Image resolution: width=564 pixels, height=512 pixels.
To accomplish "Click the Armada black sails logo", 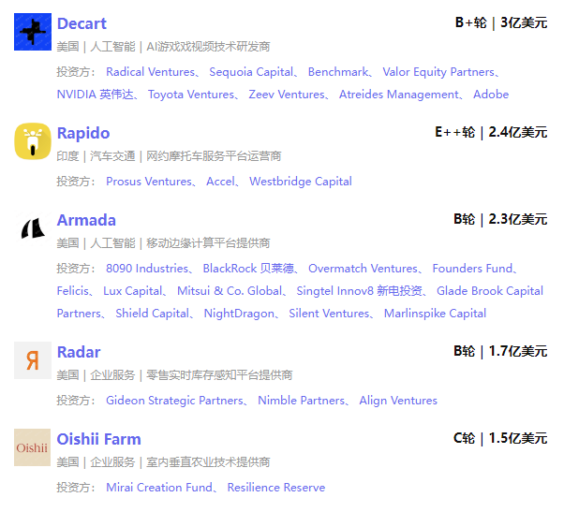I will 33,228.
